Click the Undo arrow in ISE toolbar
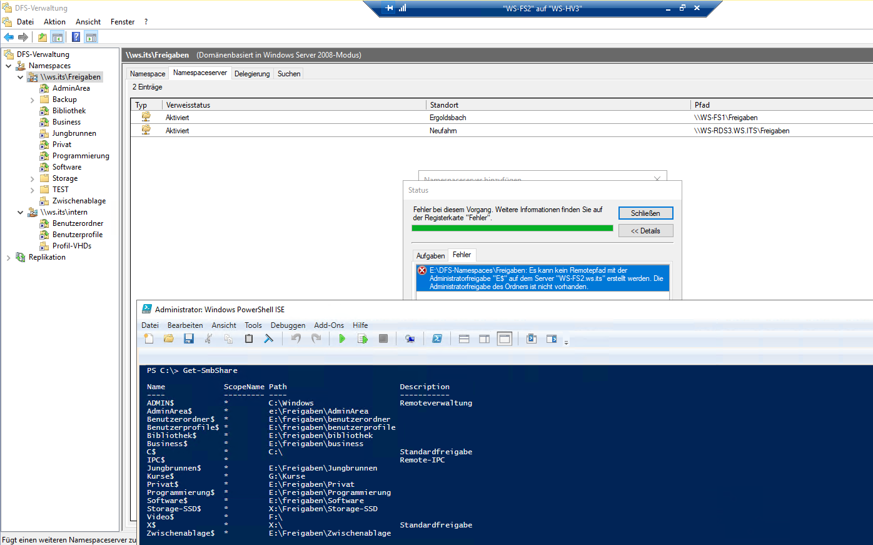Screen dimensions: 873x545 pos(296,339)
